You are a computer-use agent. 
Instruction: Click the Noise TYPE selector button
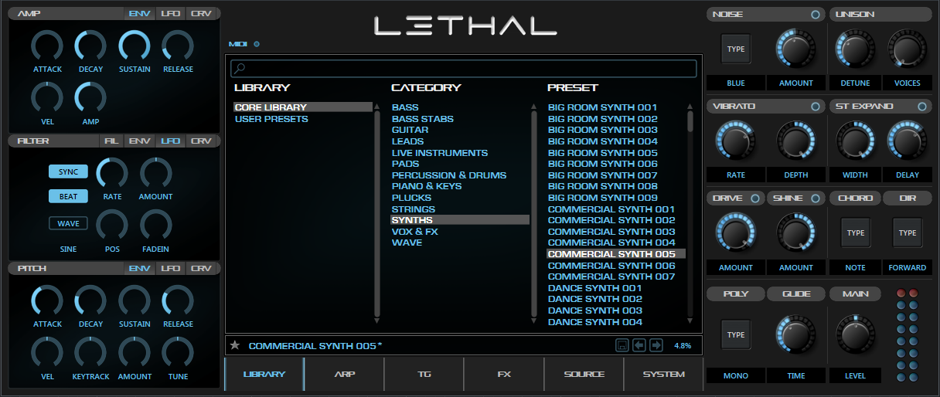(736, 49)
